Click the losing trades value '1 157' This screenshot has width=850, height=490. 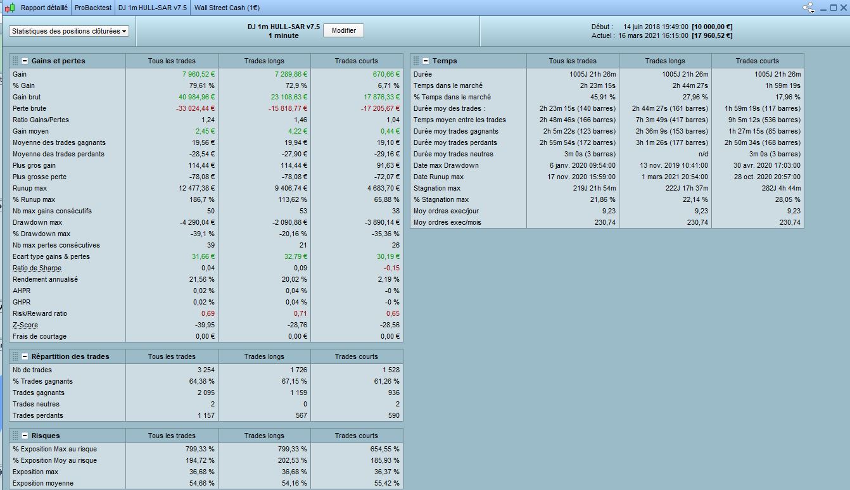pos(206,415)
